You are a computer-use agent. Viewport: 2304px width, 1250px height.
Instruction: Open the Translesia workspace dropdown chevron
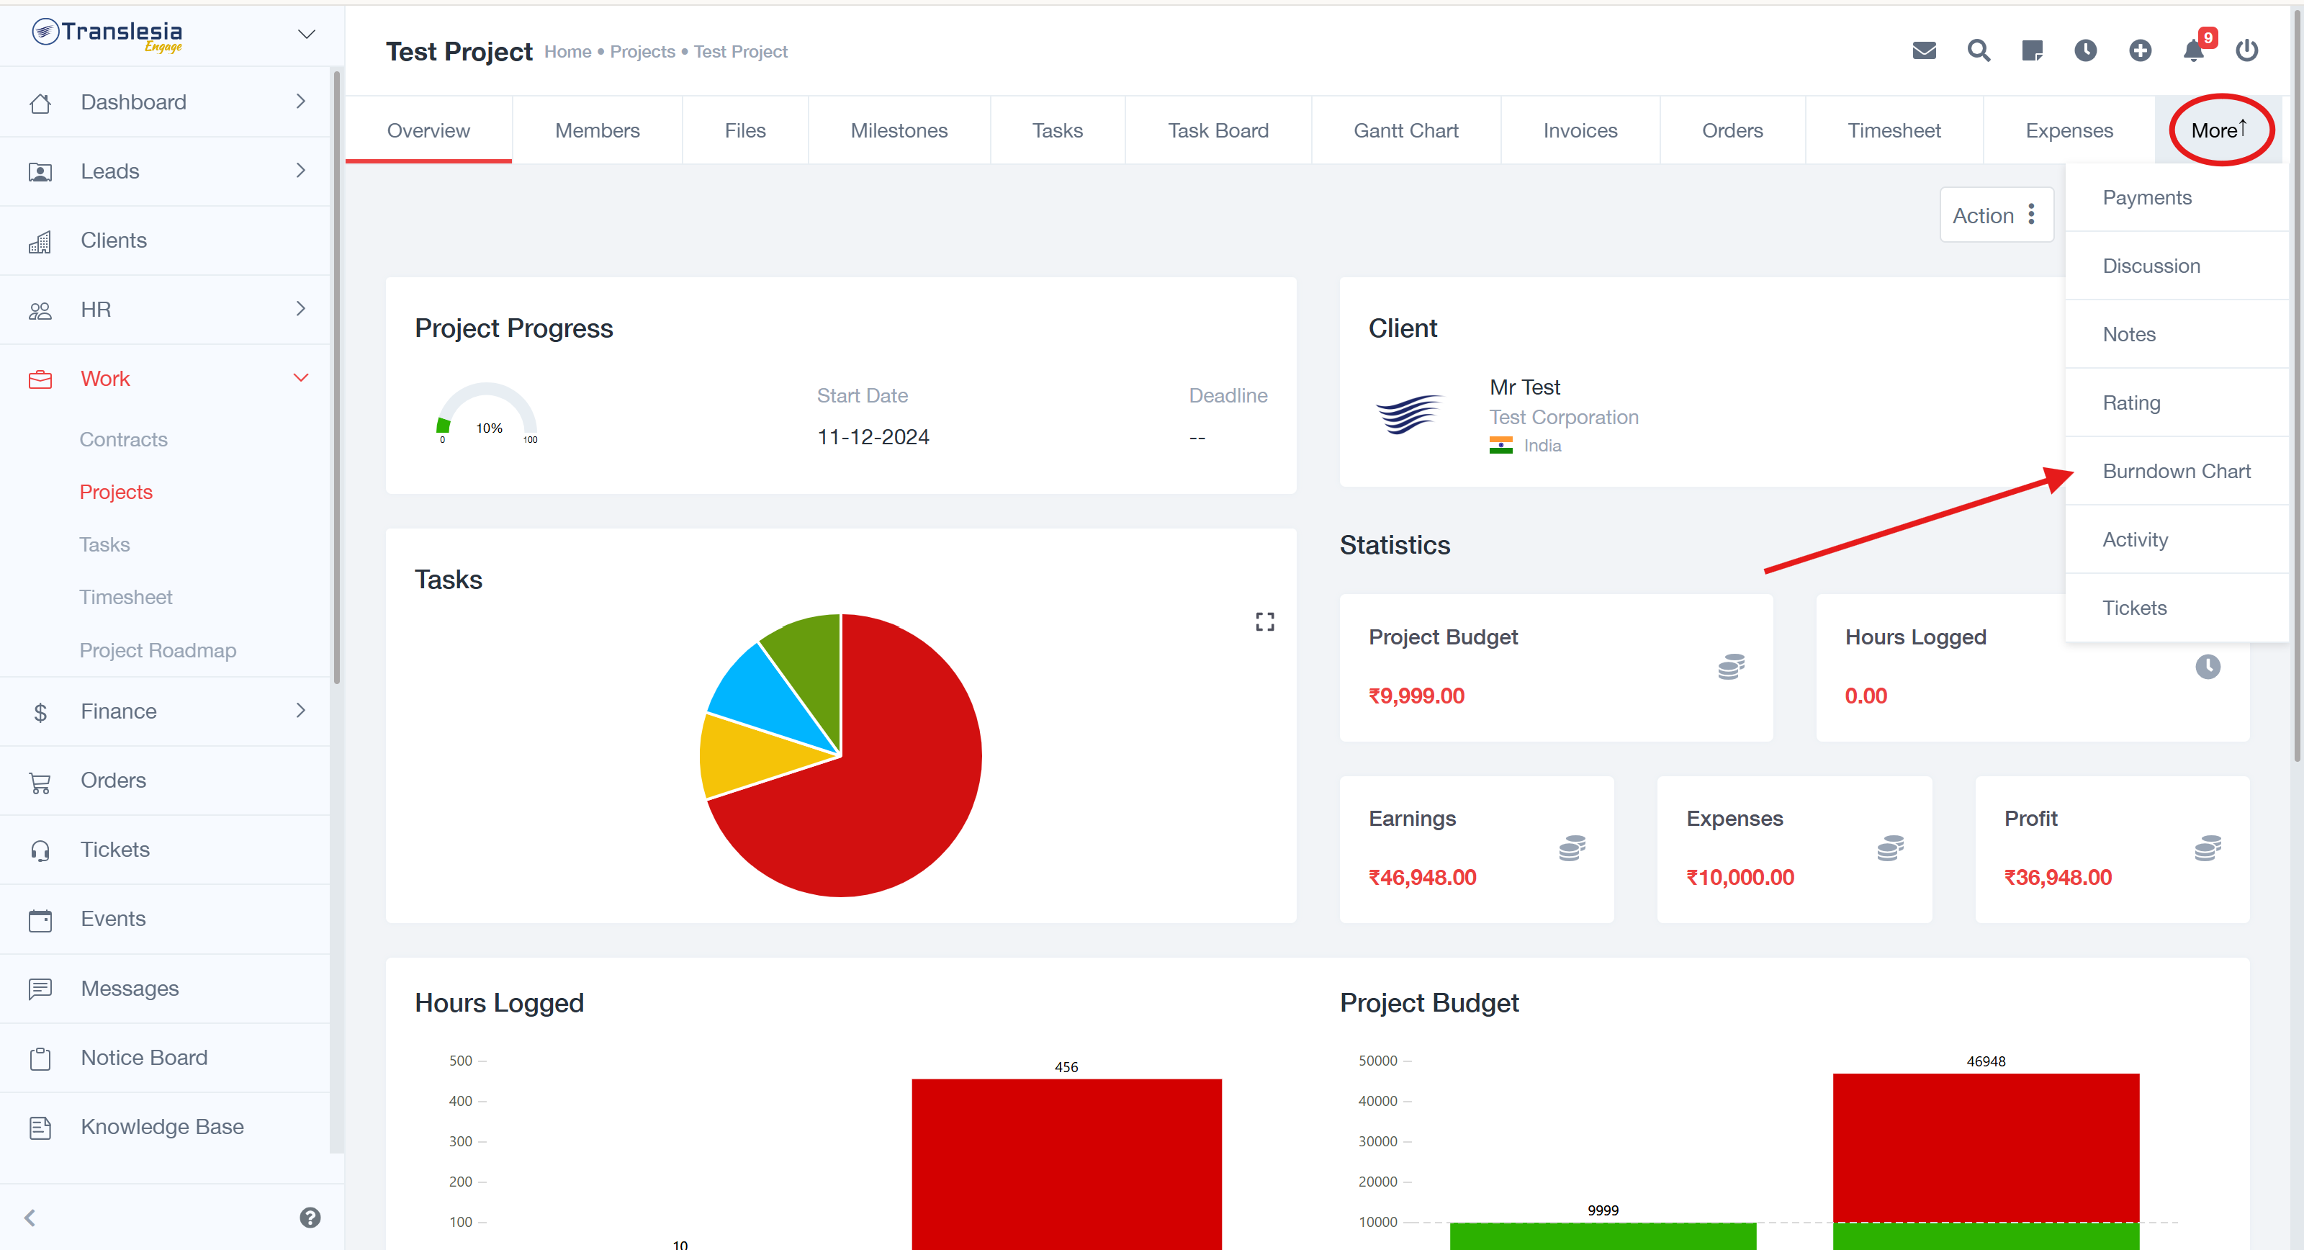pyautogui.click(x=307, y=35)
